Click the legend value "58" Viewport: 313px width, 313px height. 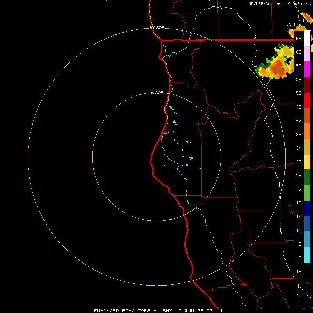click(299, 66)
